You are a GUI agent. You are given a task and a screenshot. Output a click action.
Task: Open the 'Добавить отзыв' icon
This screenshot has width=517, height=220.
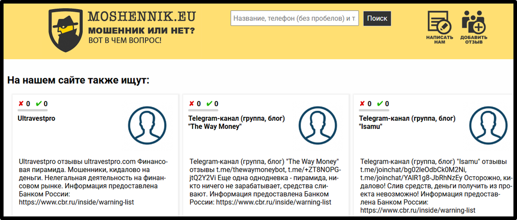click(474, 27)
